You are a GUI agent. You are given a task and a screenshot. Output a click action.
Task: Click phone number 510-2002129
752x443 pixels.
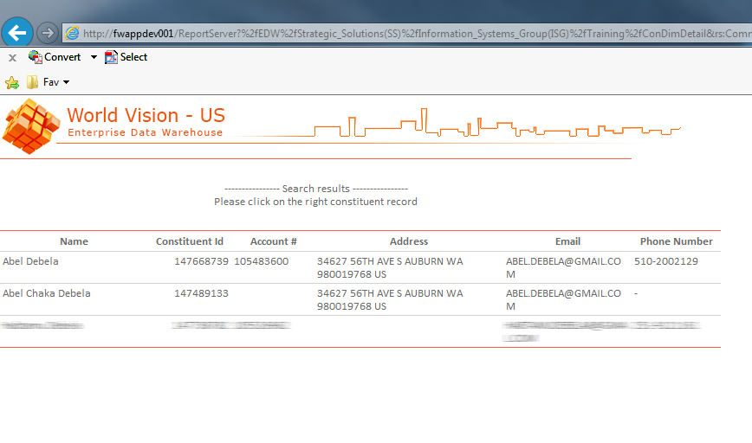pyautogui.click(x=666, y=261)
